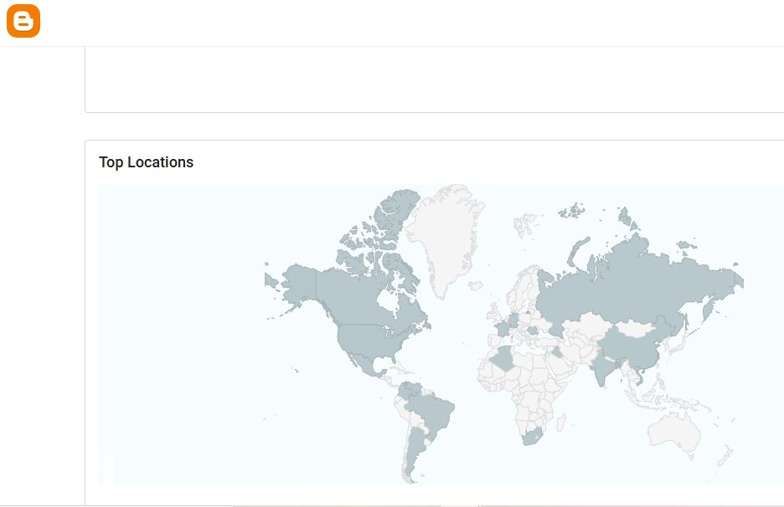Viewport: 784px width, 507px height.
Task: Select Australia on the locations map
Action: [x=674, y=433]
